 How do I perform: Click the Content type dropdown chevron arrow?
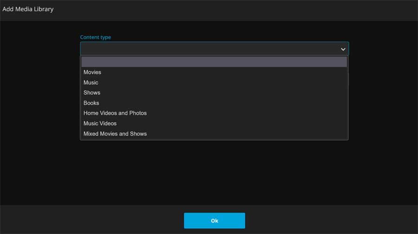click(343, 49)
